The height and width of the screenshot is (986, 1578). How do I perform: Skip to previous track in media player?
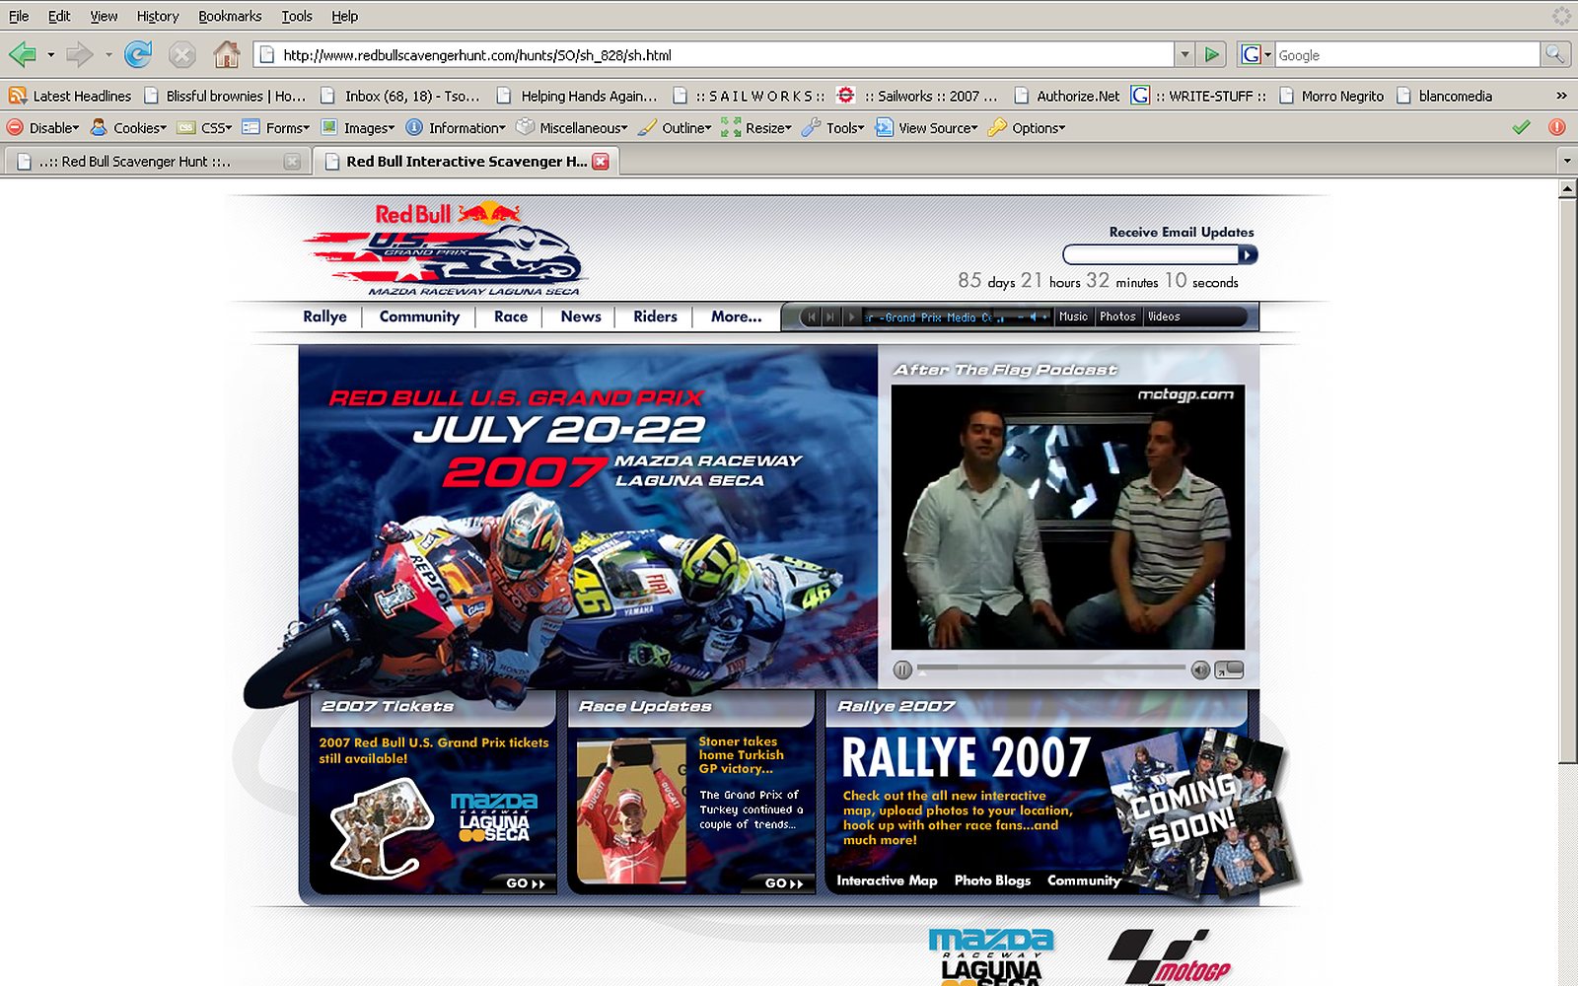click(811, 317)
